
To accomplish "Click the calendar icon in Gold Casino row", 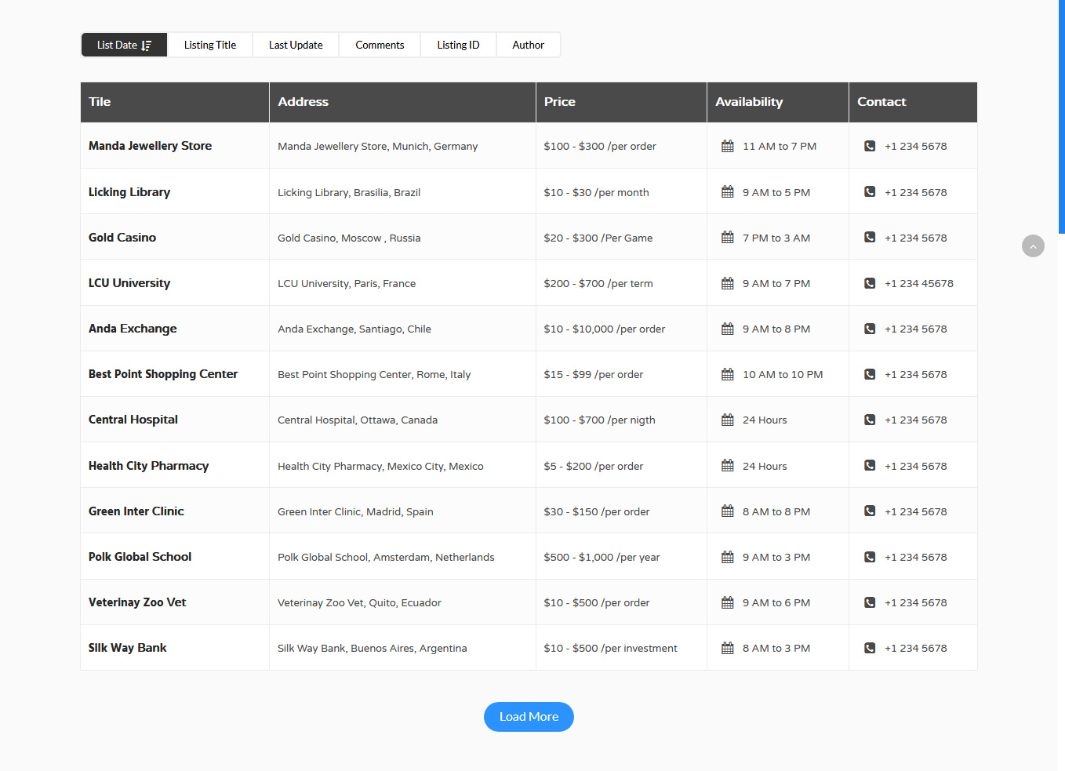I will (727, 237).
